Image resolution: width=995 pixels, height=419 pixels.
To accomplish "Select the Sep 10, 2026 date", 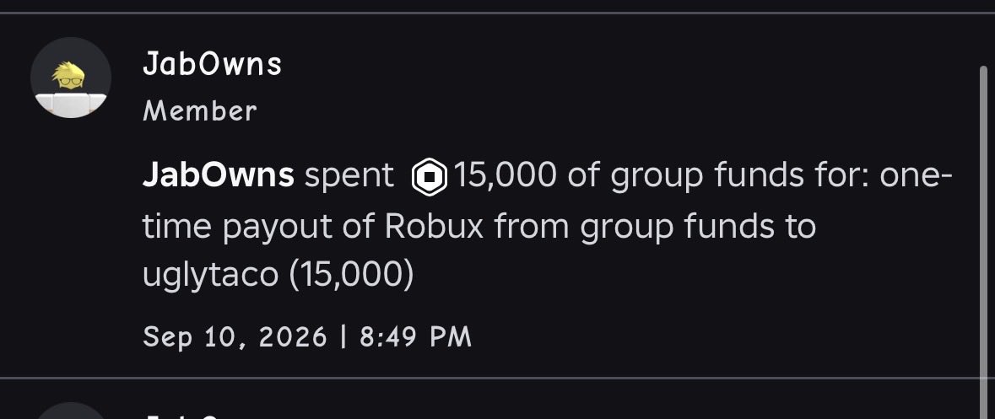I will [235, 336].
